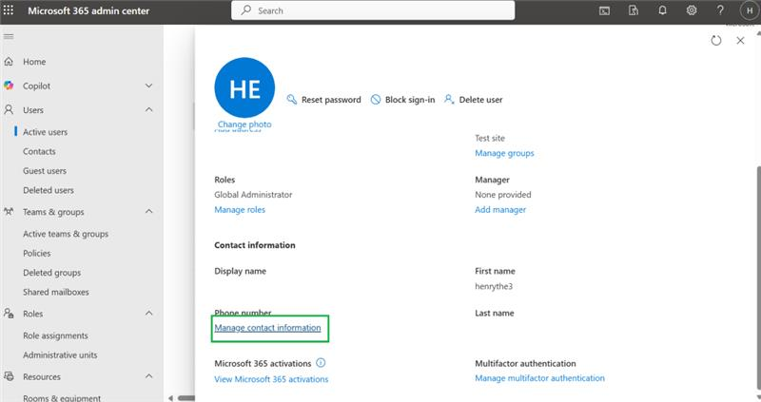Open Active teams & groups

(x=66, y=234)
